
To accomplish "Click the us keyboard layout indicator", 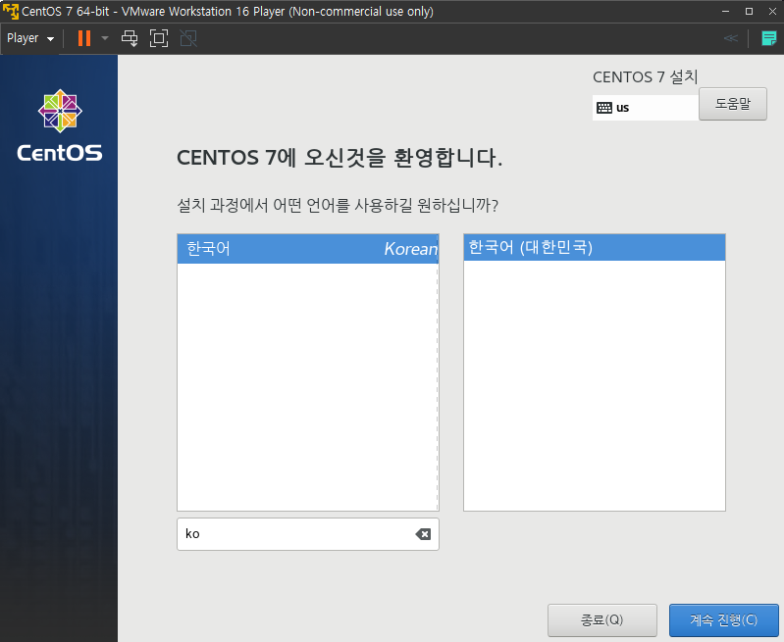I will [x=645, y=108].
